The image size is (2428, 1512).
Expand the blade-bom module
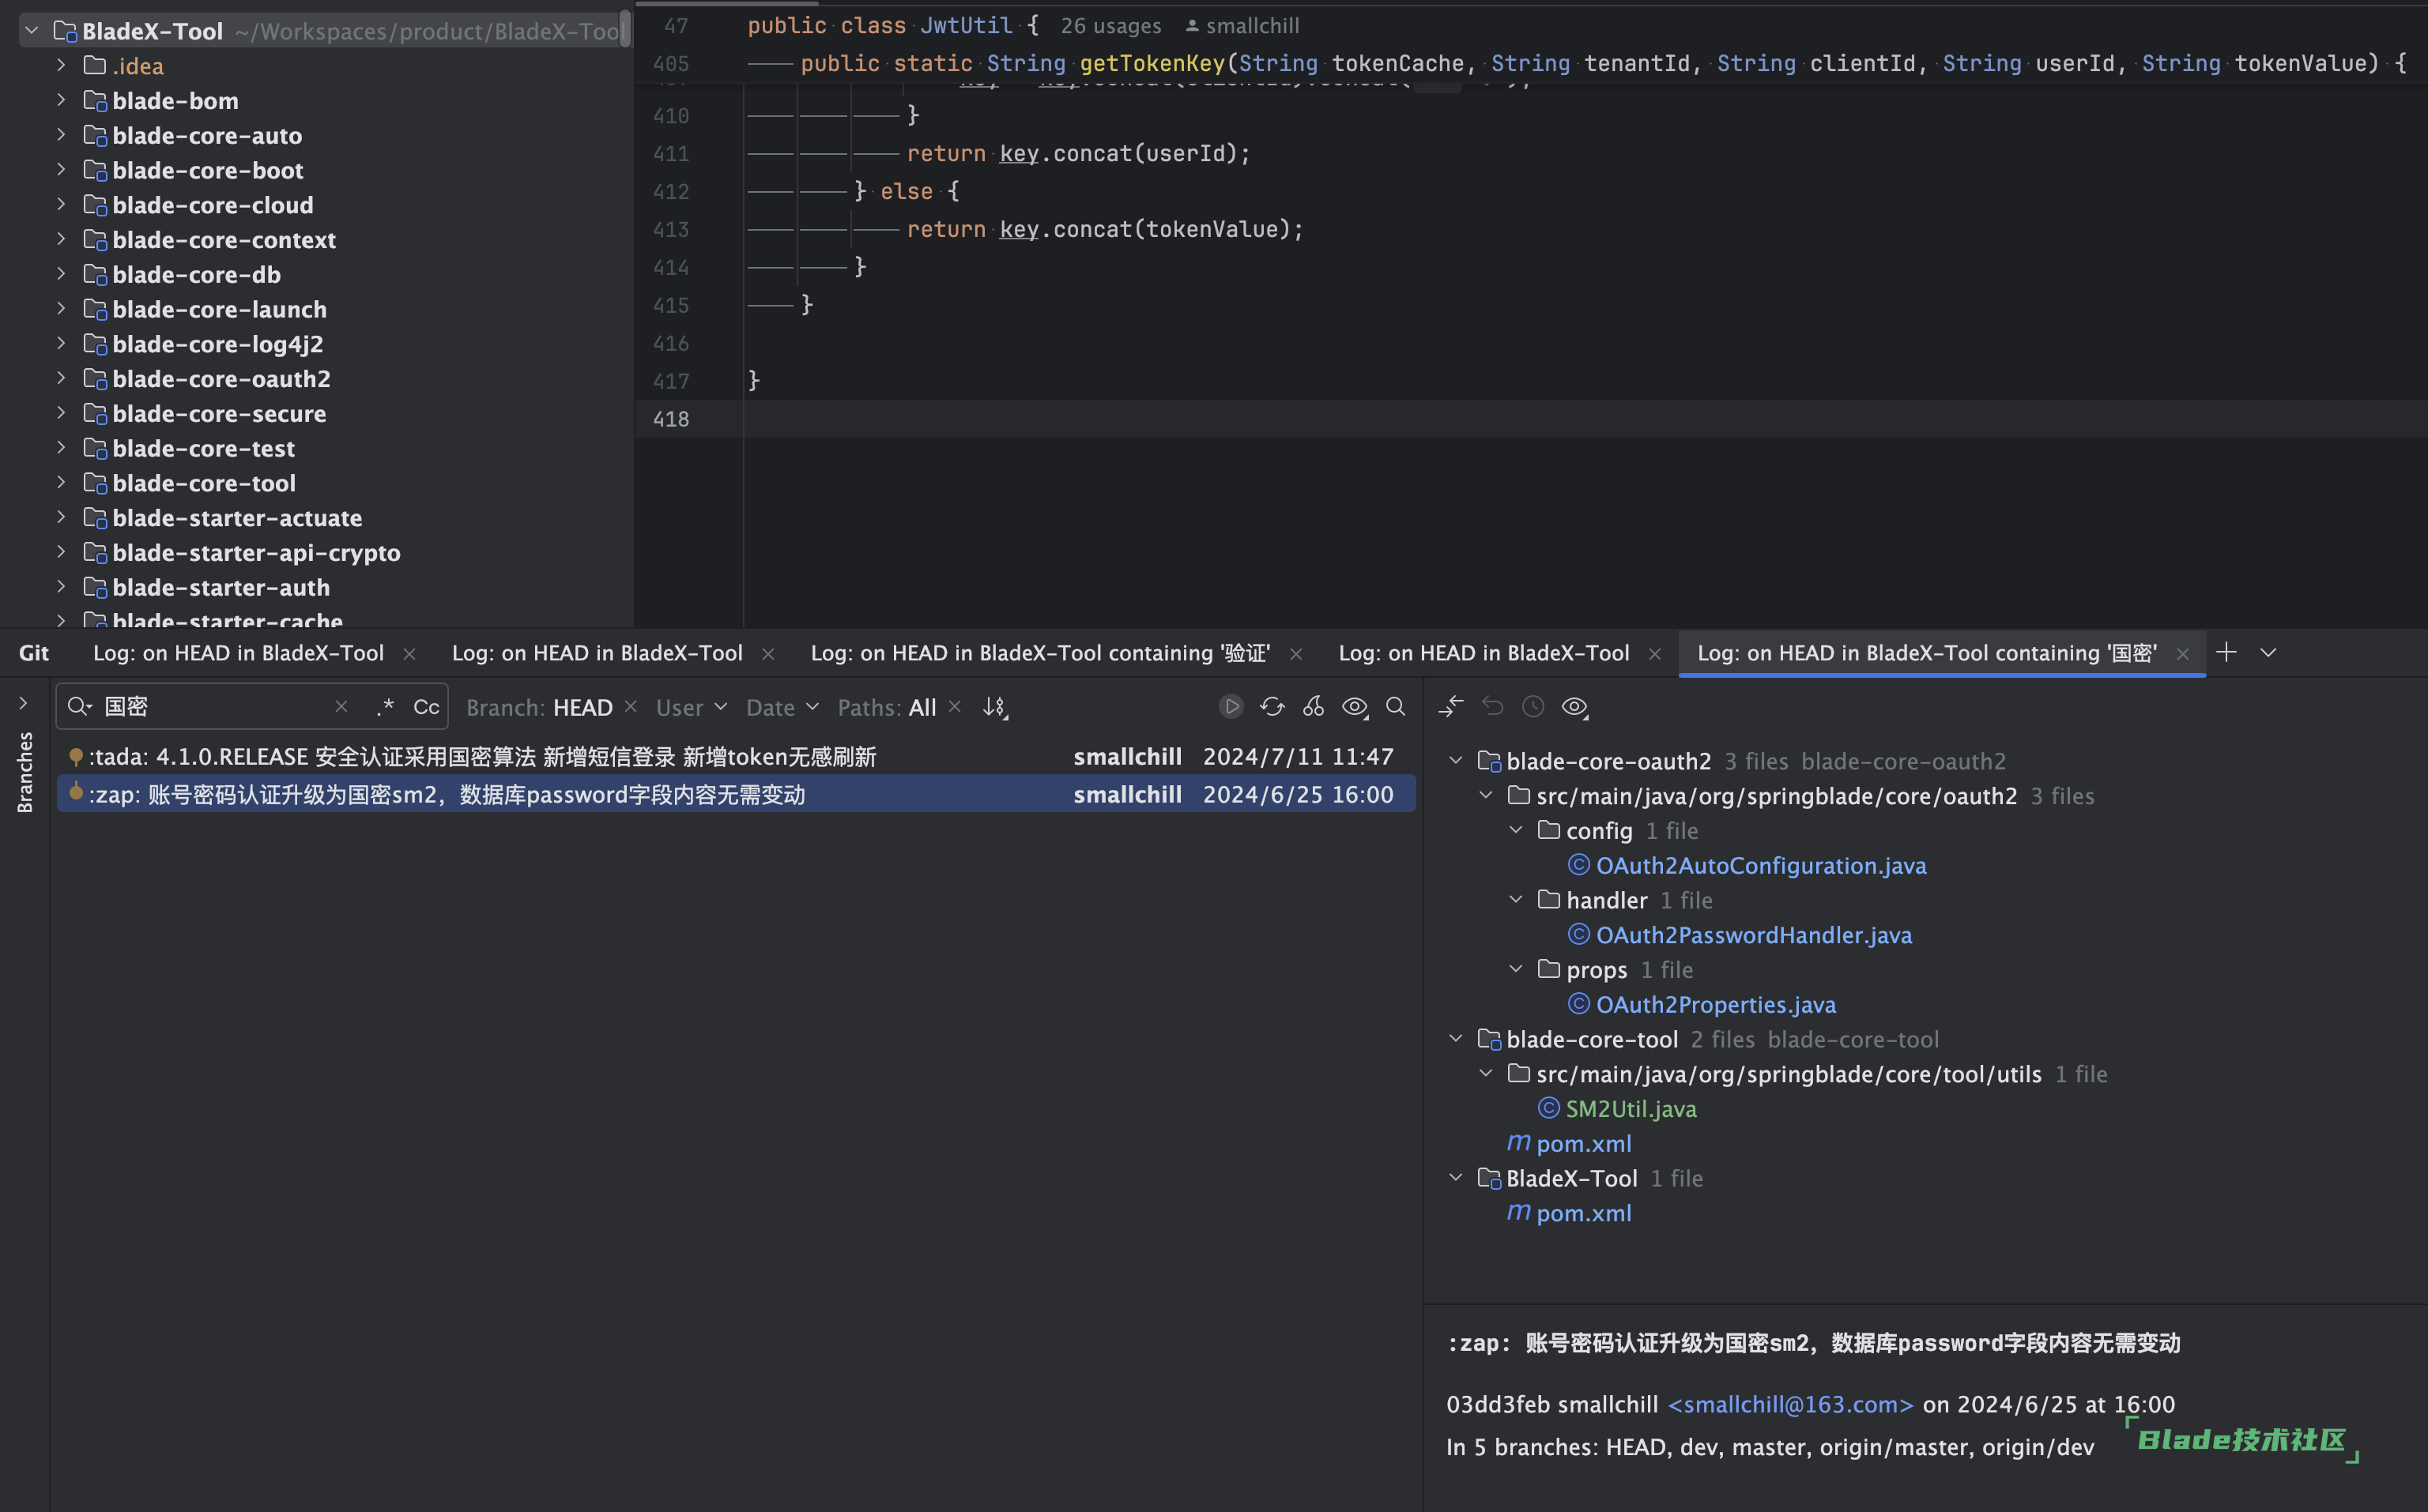tap(61, 100)
